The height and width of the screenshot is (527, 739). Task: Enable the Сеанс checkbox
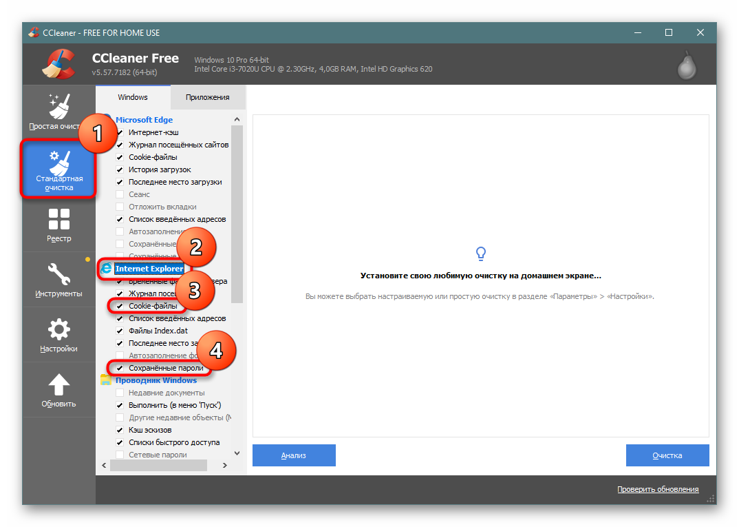(120, 194)
